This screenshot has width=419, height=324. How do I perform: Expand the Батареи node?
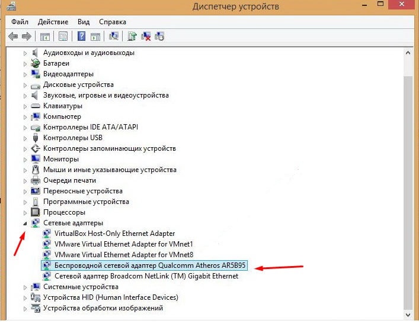tap(25, 64)
